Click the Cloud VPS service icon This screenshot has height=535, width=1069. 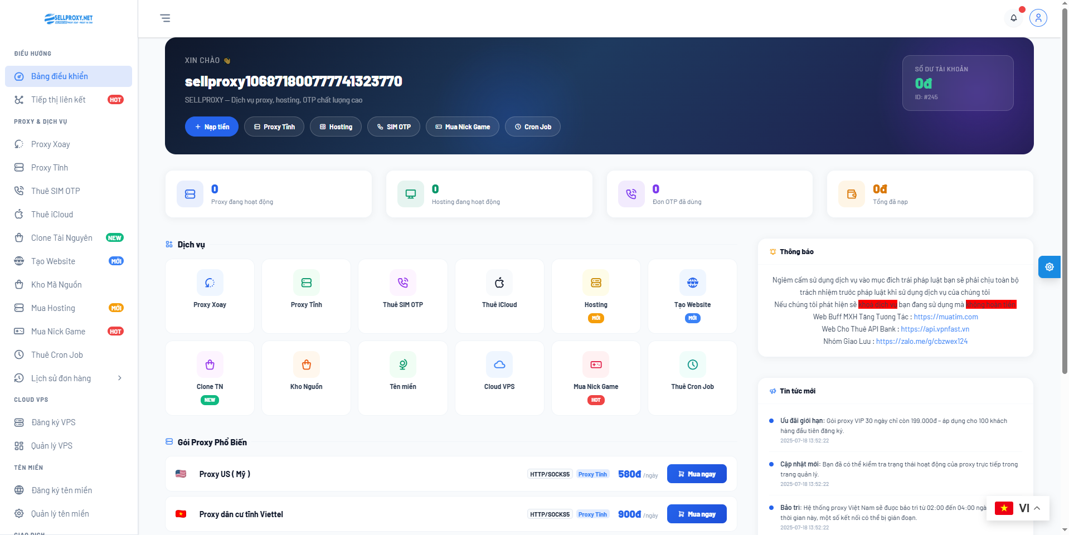pyautogui.click(x=499, y=364)
